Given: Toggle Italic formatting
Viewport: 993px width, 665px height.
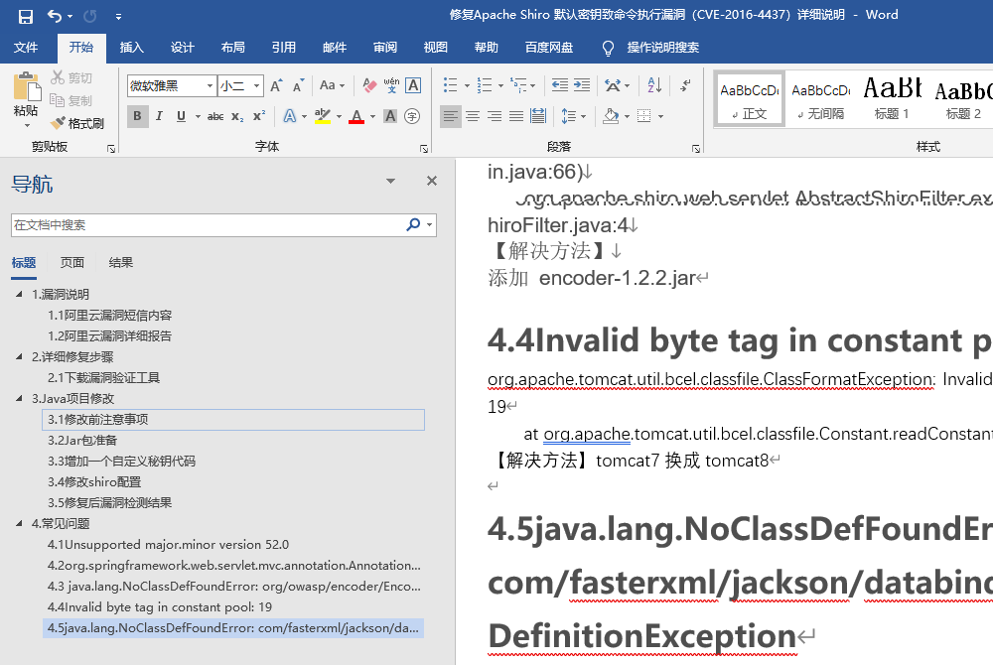Looking at the screenshot, I should [160, 117].
